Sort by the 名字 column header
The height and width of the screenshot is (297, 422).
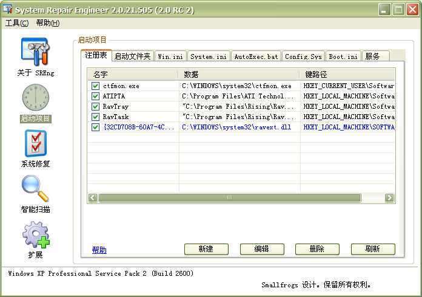coord(133,74)
